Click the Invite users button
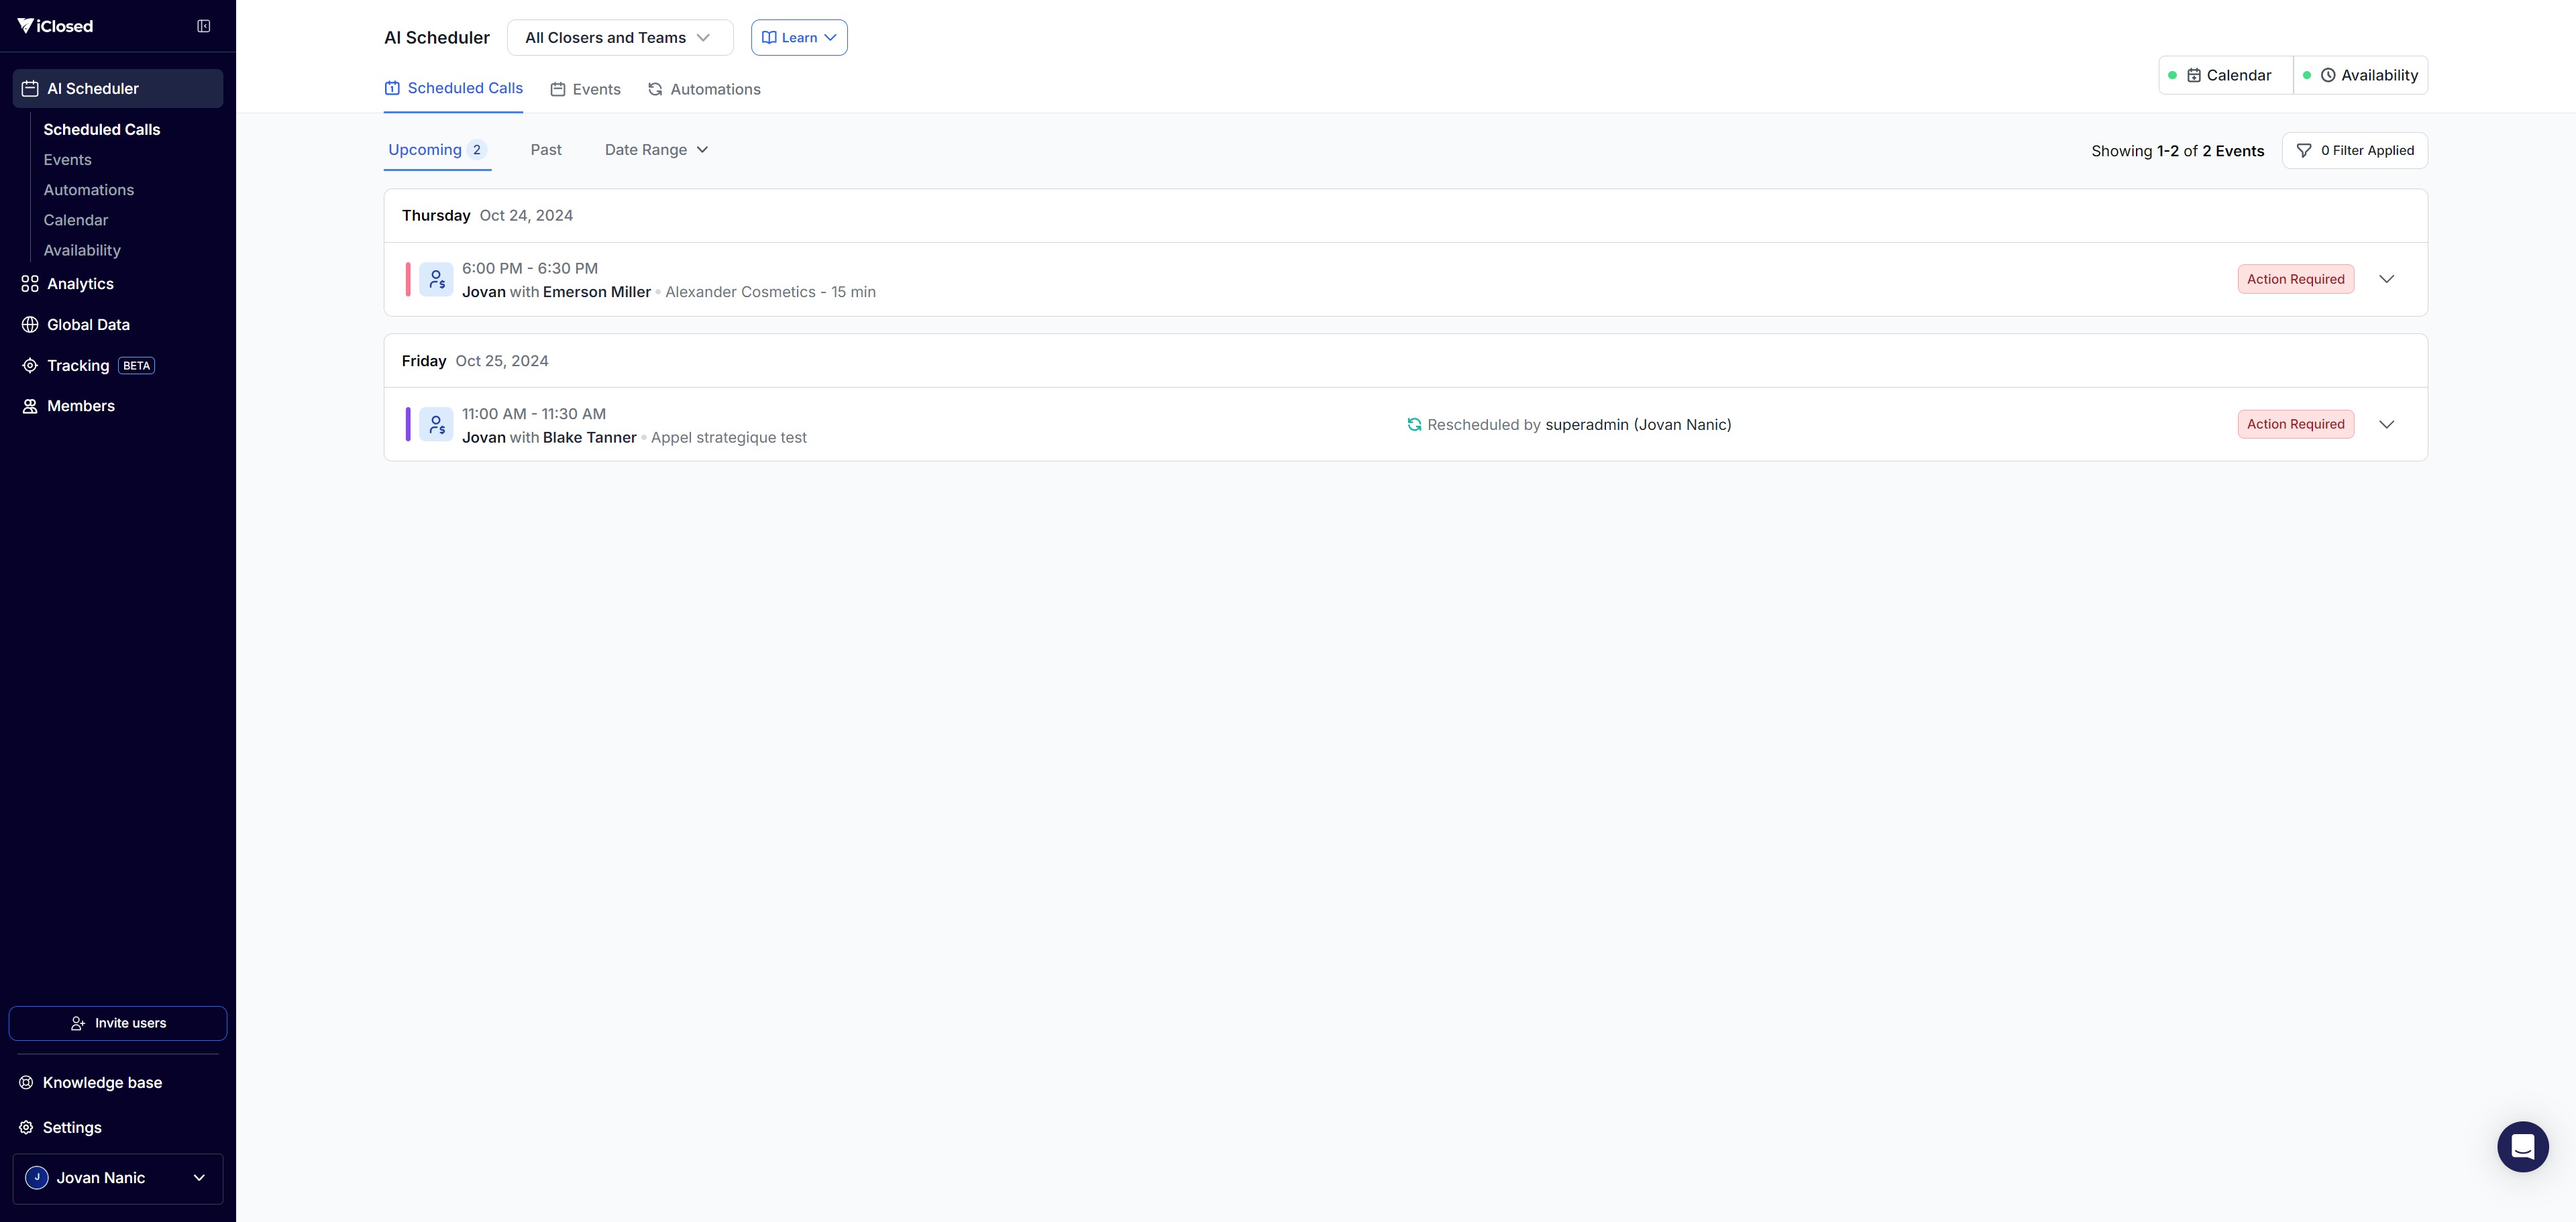2576x1222 pixels. 118,1023
